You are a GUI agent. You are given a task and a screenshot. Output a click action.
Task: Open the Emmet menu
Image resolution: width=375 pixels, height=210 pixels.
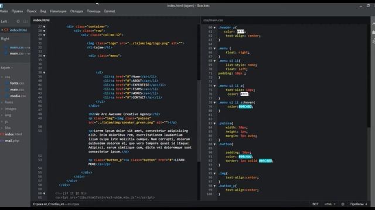110,11
